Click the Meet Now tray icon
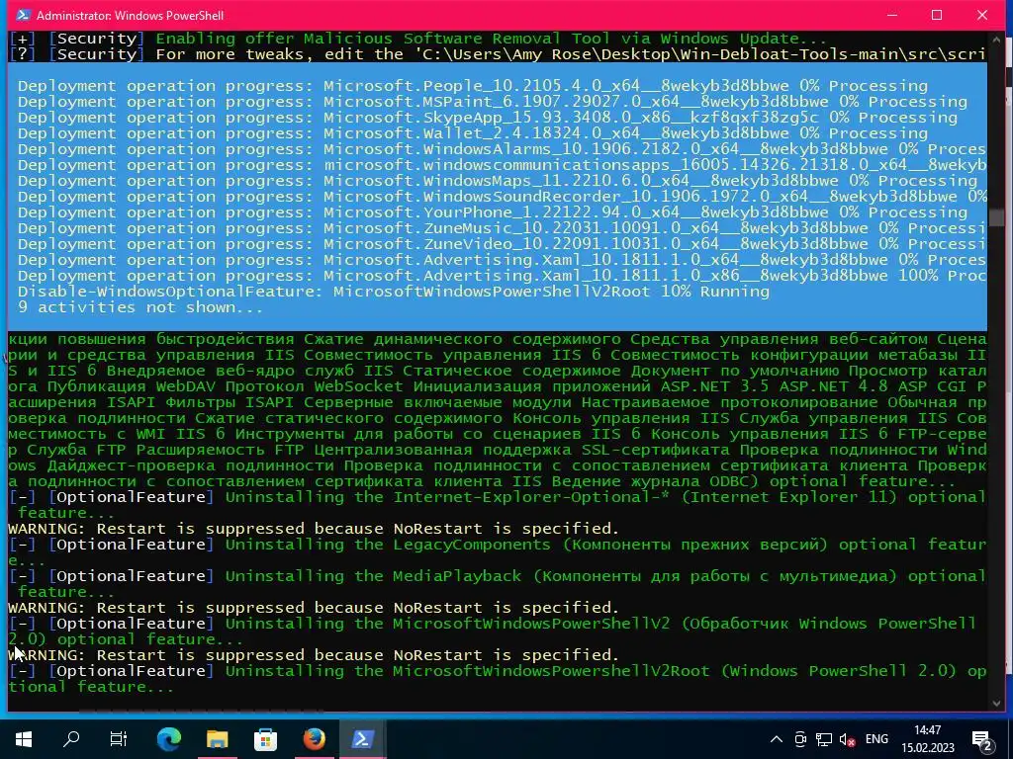The height and width of the screenshot is (759, 1013). click(x=800, y=739)
